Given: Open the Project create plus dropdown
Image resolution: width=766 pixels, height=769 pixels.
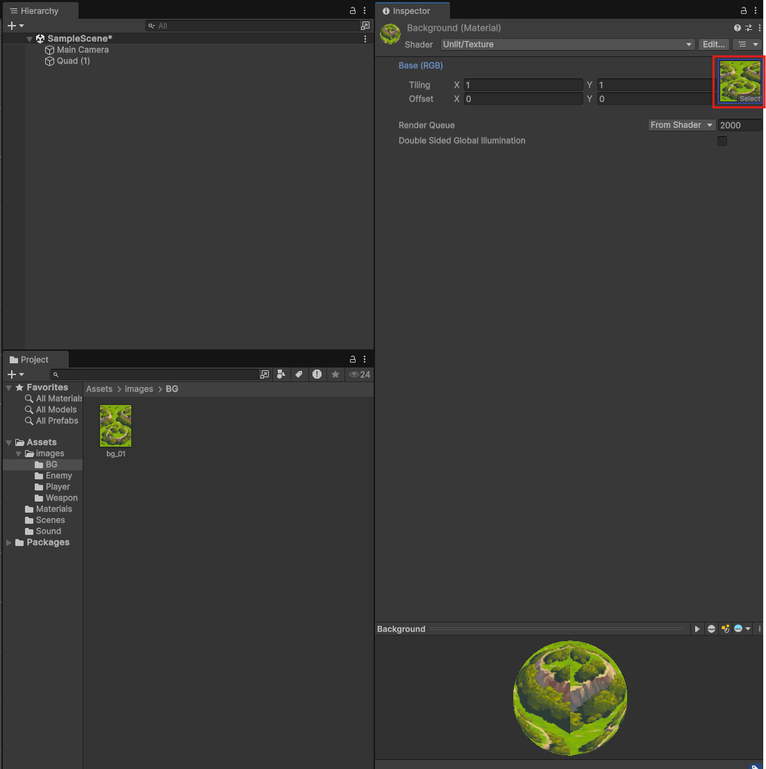Looking at the screenshot, I should pos(15,374).
